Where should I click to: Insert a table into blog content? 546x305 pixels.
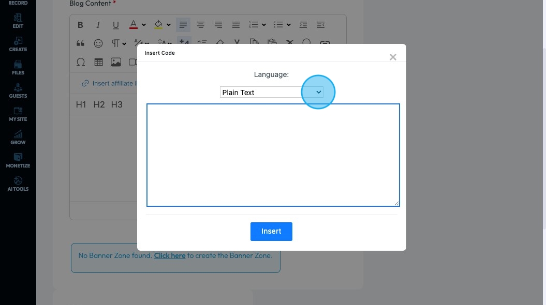pos(98,62)
